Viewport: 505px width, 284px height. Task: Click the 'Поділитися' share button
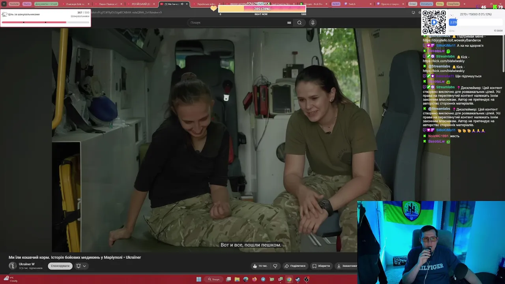tap(295, 266)
